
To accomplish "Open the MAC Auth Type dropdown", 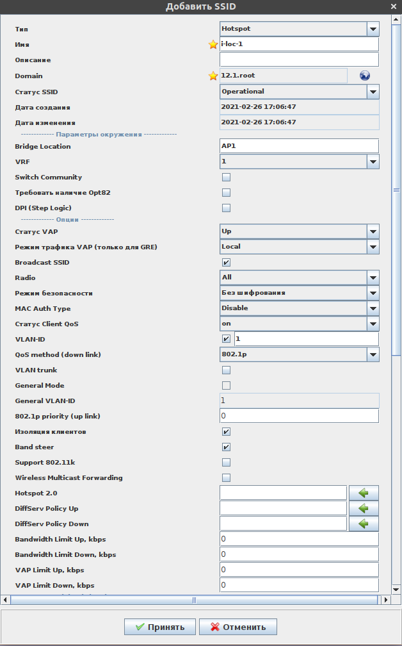I will point(373,308).
